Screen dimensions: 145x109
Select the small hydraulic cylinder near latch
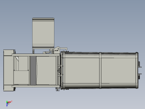47,52
